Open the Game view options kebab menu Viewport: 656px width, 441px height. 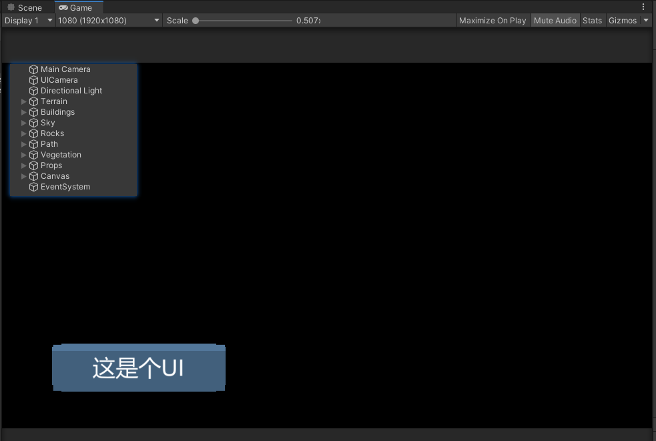point(643,7)
